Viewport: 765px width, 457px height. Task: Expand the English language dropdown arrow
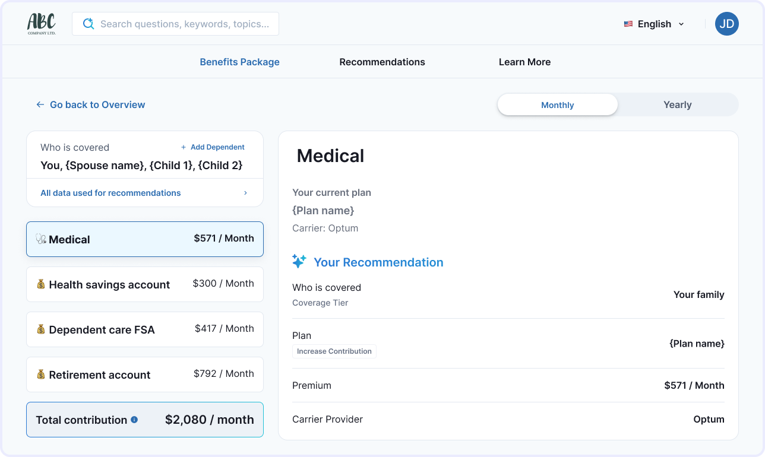coord(681,24)
